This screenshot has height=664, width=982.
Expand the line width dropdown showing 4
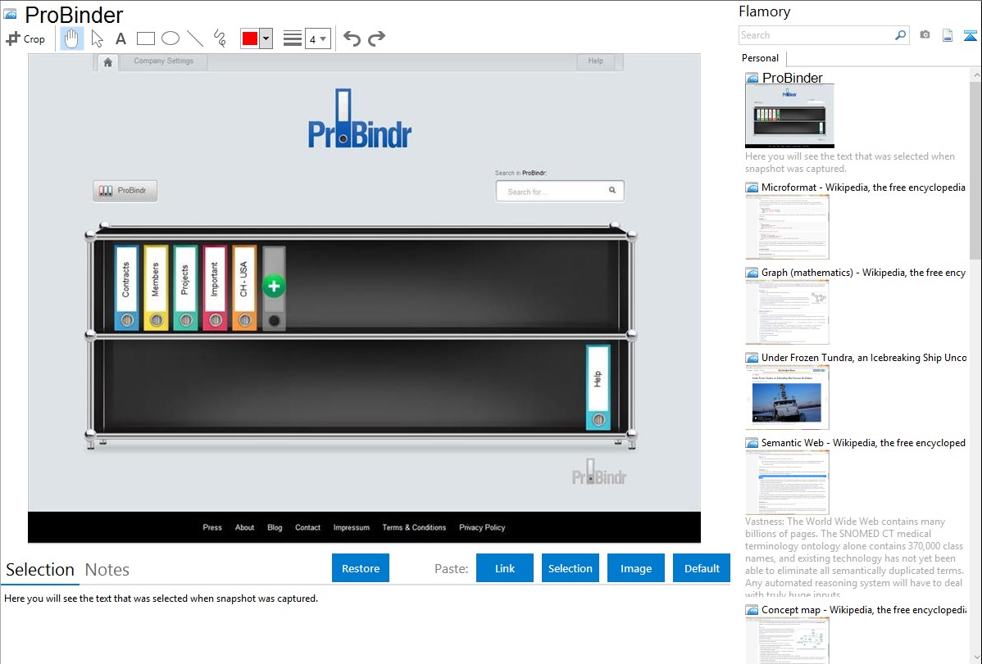(318, 38)
